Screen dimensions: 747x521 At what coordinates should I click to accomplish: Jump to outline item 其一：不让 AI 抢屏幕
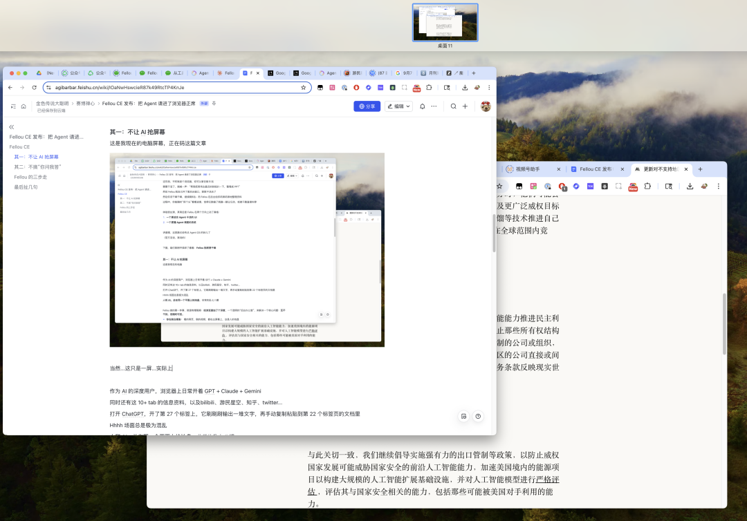[x=36, y=157]
